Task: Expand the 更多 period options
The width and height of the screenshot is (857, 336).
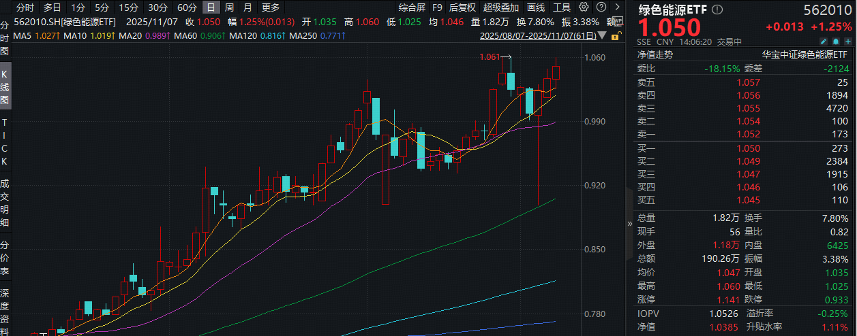Action: pyautogui.click(x=270, y=7)
